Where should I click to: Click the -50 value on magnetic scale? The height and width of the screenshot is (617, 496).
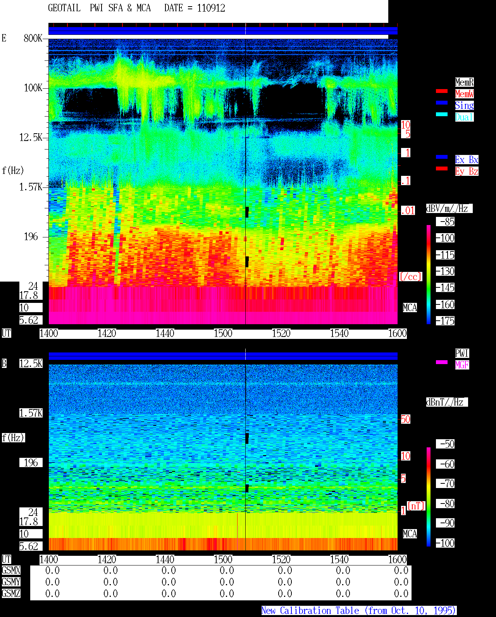446,444
